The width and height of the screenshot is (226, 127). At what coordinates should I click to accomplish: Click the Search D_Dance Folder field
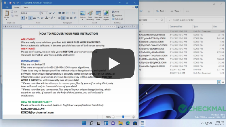(195, 20)
